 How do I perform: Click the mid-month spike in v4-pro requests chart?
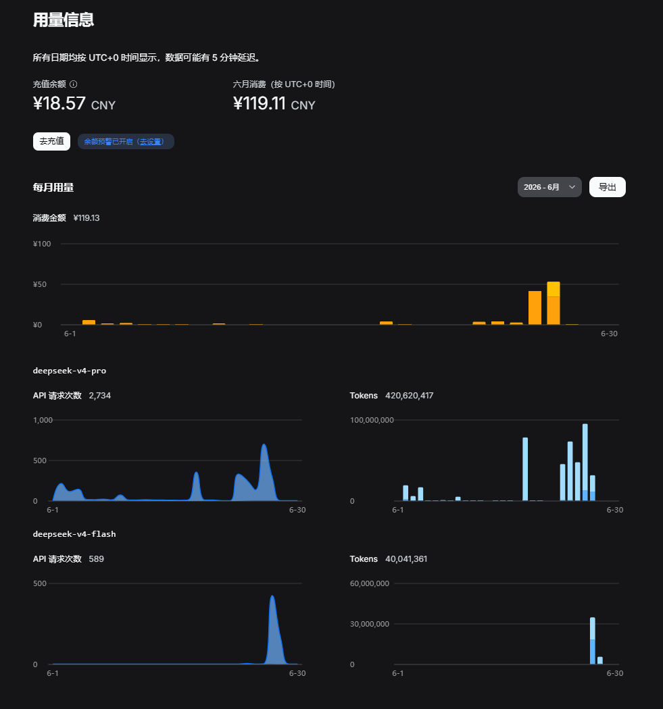tap(196, 473)
